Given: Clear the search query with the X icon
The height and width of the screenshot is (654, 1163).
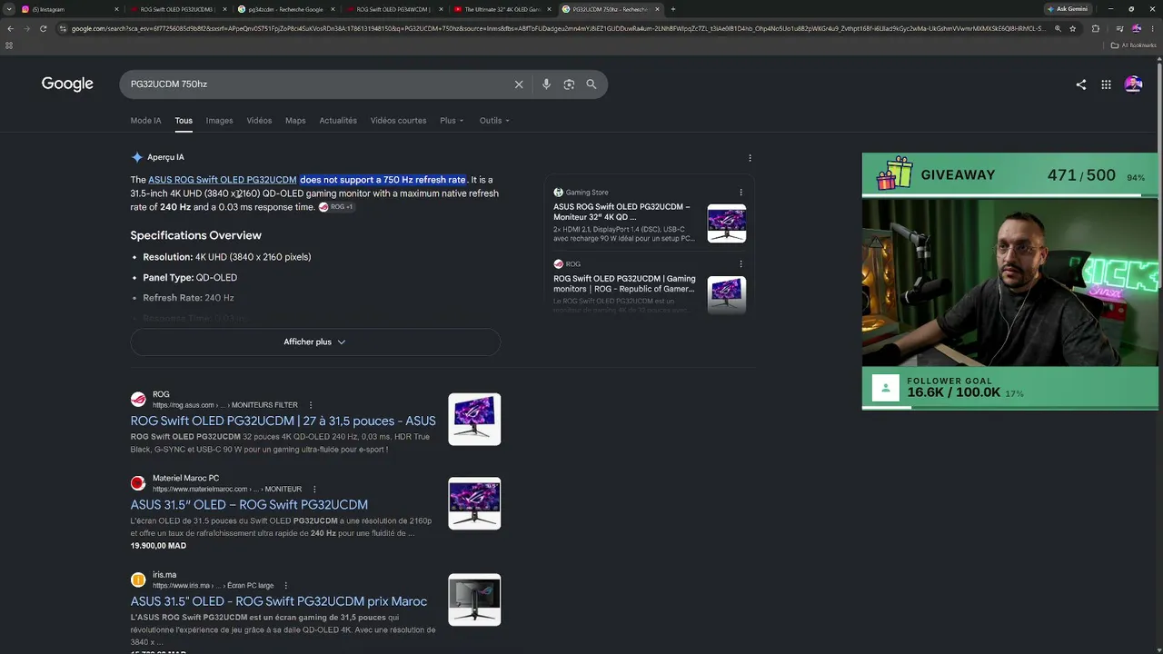Looking at the screenshot, I should coord(519,84).
